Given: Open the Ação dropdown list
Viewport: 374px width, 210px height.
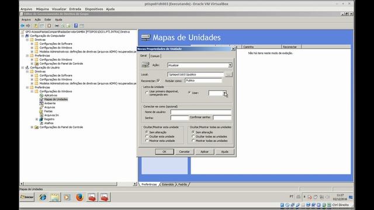Looking at the screenshot, I should [x=230, y=65].
